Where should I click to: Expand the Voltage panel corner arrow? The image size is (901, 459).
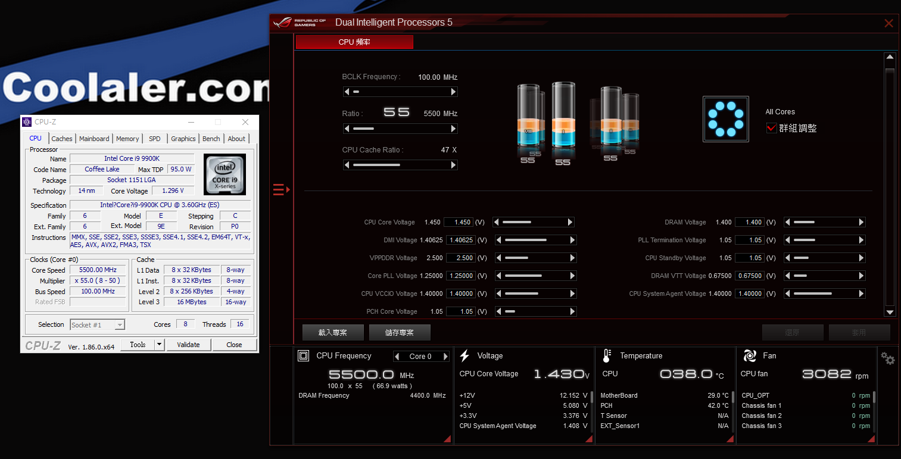589,439
